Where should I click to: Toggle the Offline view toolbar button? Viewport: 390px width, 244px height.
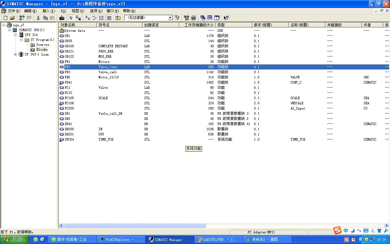(x=71, y=18)
